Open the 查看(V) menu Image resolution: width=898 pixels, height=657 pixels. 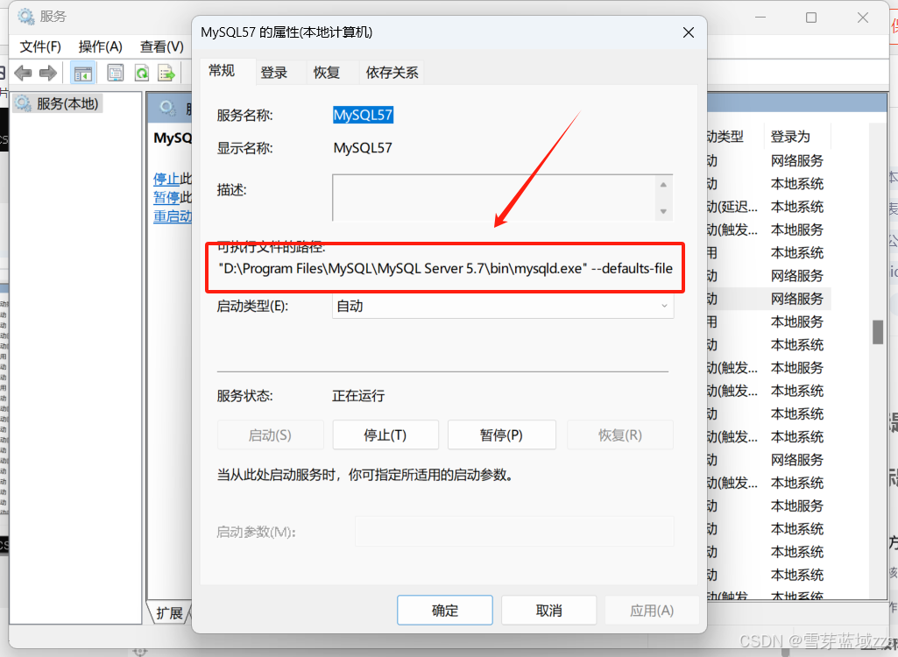(x=161, y=46)
